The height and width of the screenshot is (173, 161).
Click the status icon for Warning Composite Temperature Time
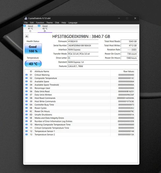pyautogui.click(x=26, y=124)
